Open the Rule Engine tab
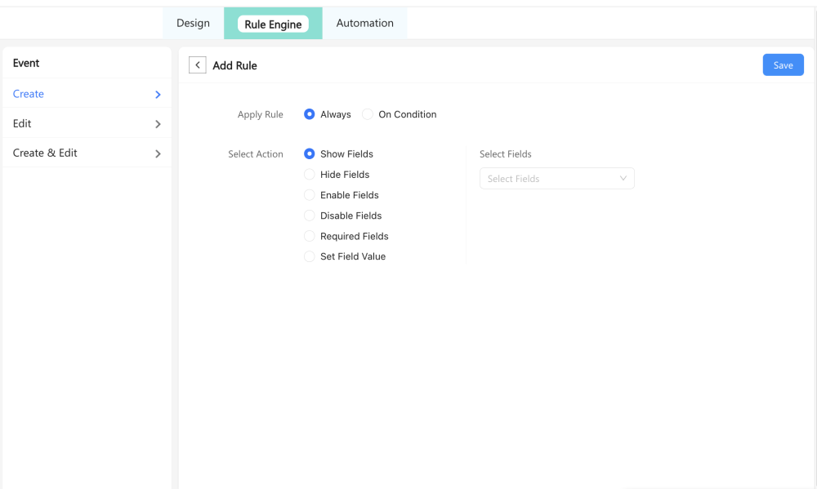Image resolution: width=817 pixels, height=489 pixels. pos(273,24)
